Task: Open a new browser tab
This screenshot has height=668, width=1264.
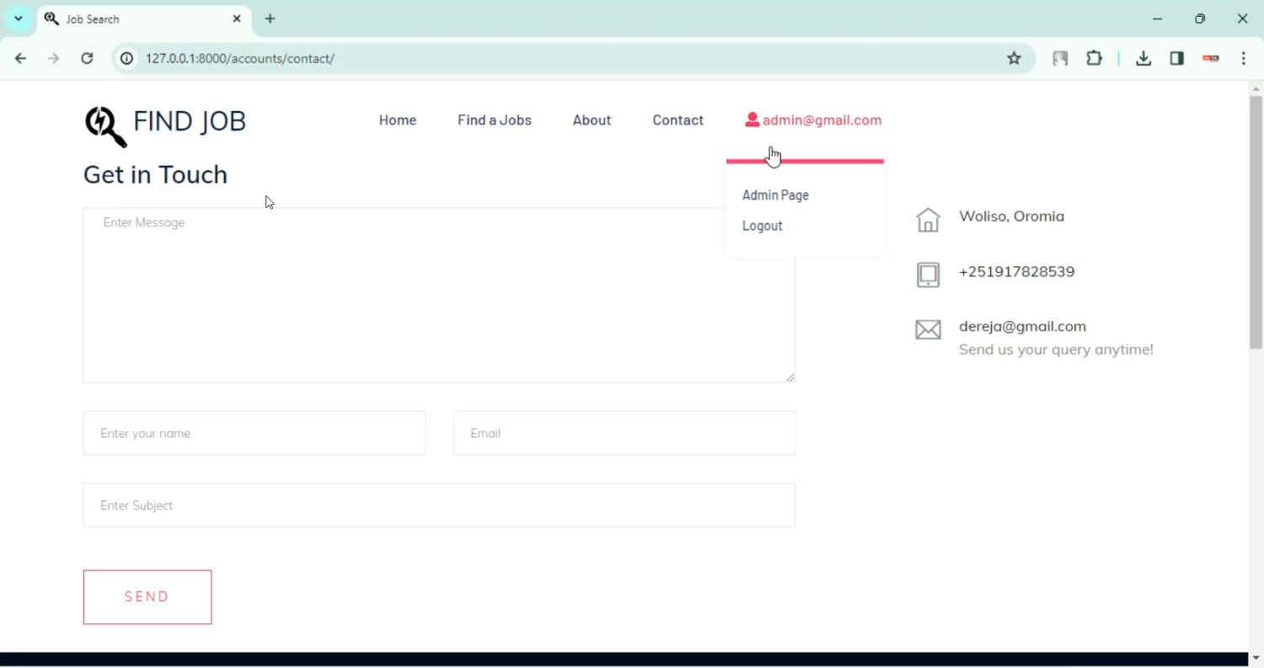Action: [270, 19]
